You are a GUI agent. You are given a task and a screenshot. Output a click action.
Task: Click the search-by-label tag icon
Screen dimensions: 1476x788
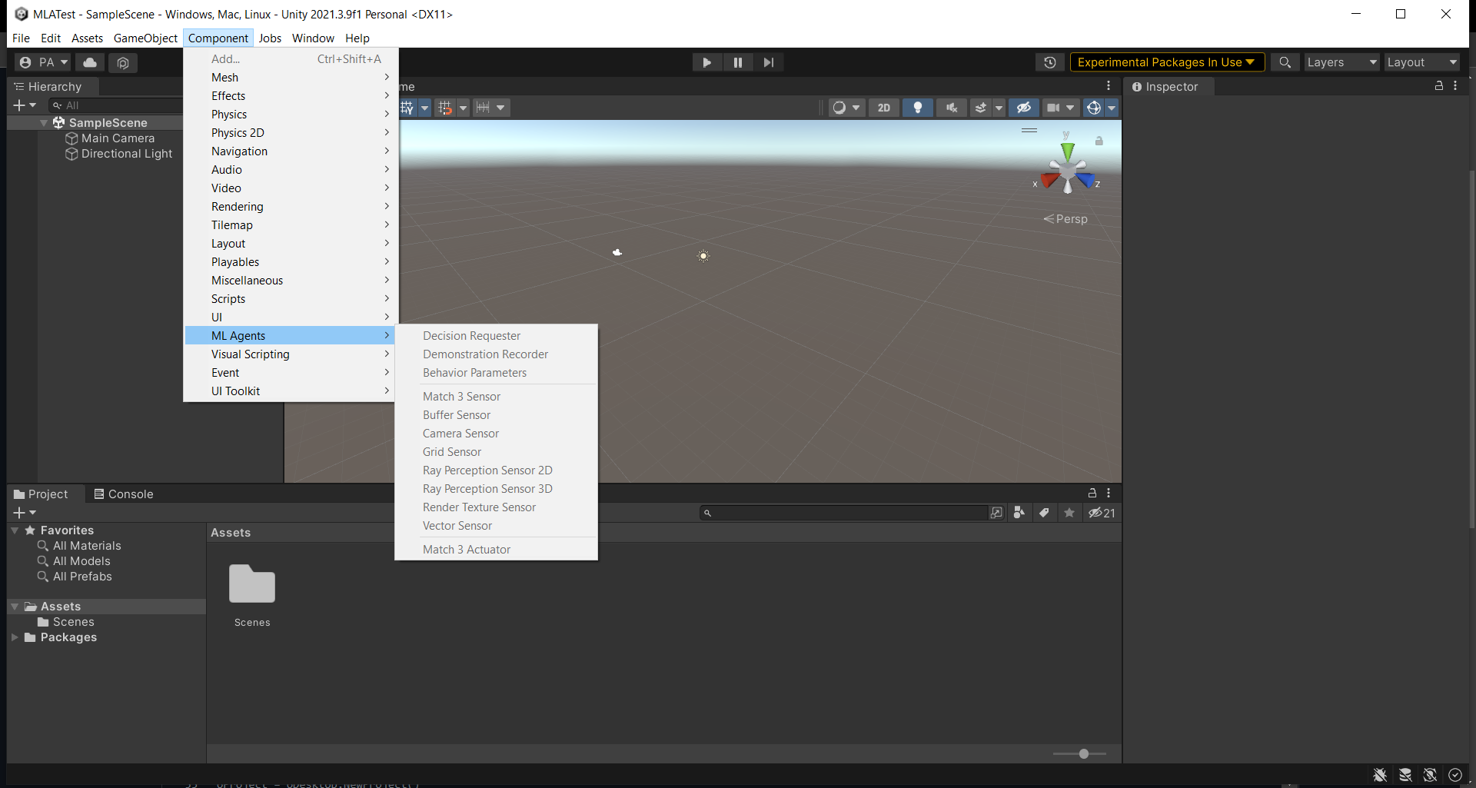[x=1044, y=513]
